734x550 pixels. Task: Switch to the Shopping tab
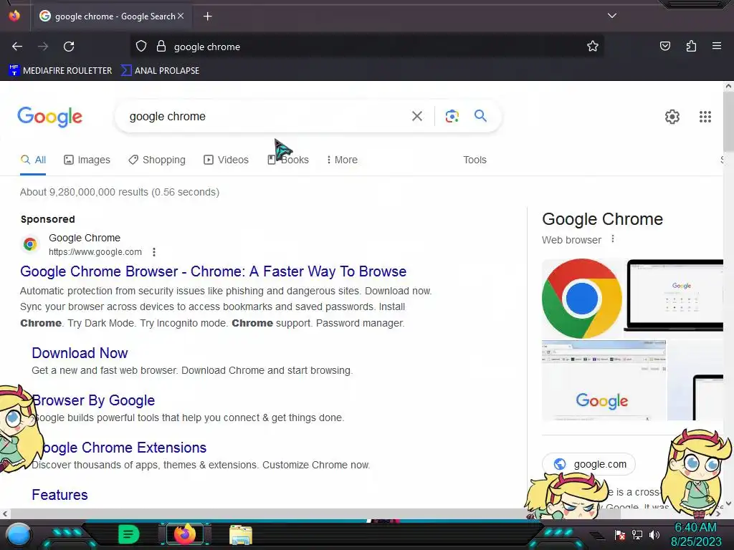[157, 160]
